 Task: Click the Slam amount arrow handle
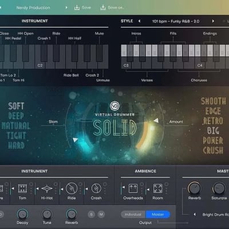[x=76, y=140]
